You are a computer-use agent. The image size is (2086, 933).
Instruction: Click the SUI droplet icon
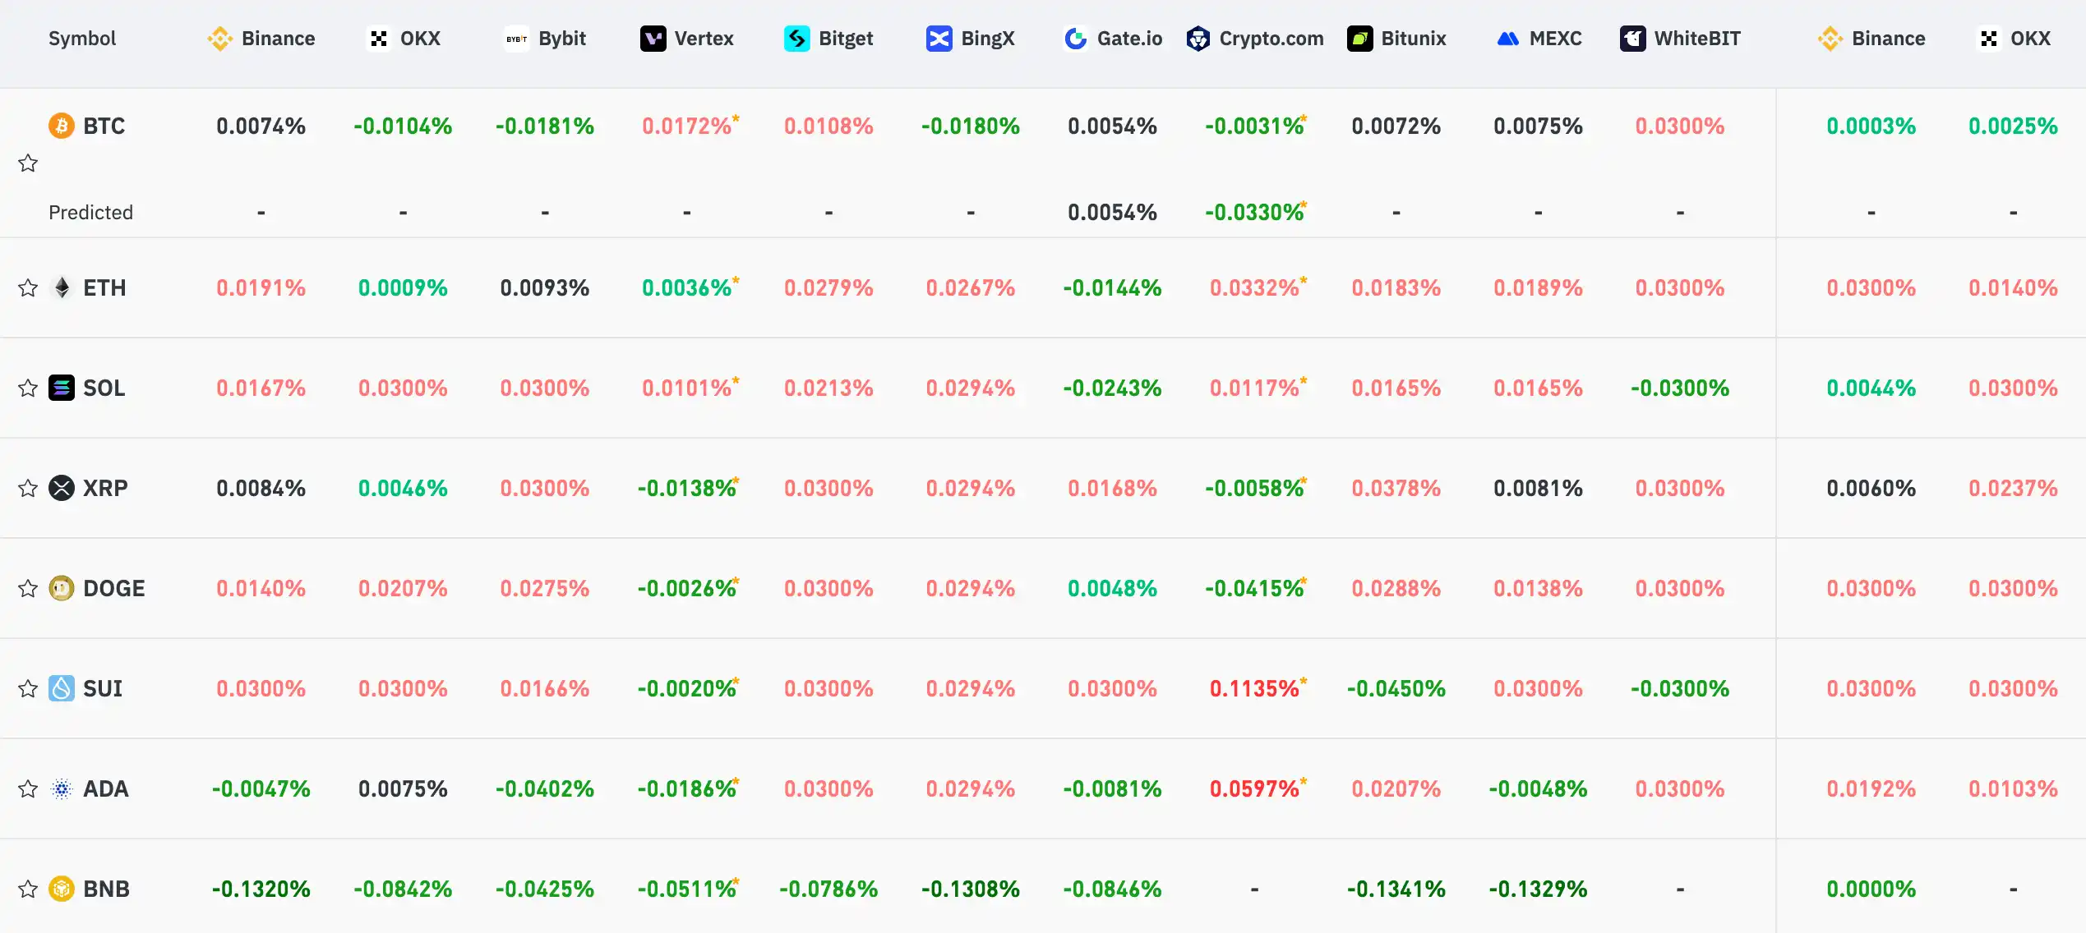point(62,688)
